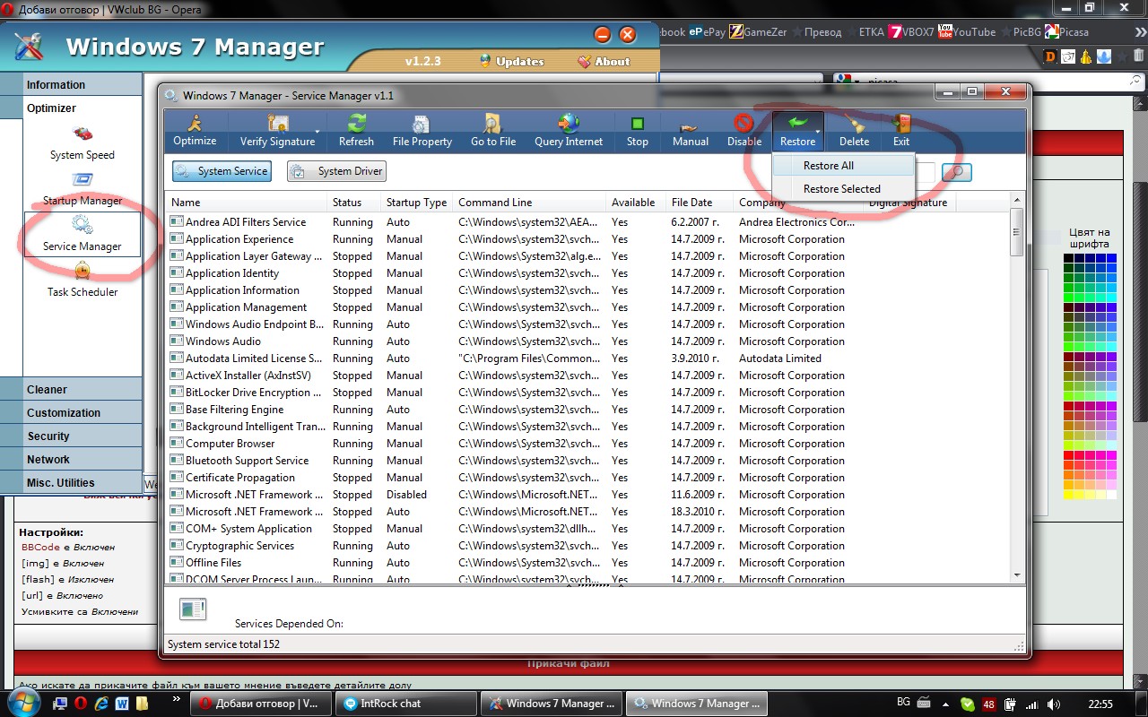1148x717 pixels.
Task: Open Internet Explorer from taskbar
Action: 101,704
